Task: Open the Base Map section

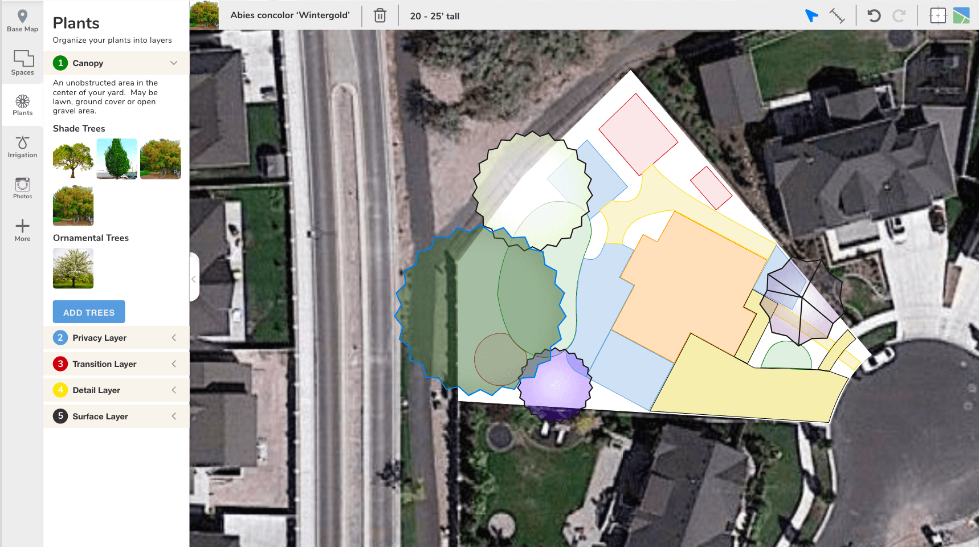Action: tap(22, 21)
